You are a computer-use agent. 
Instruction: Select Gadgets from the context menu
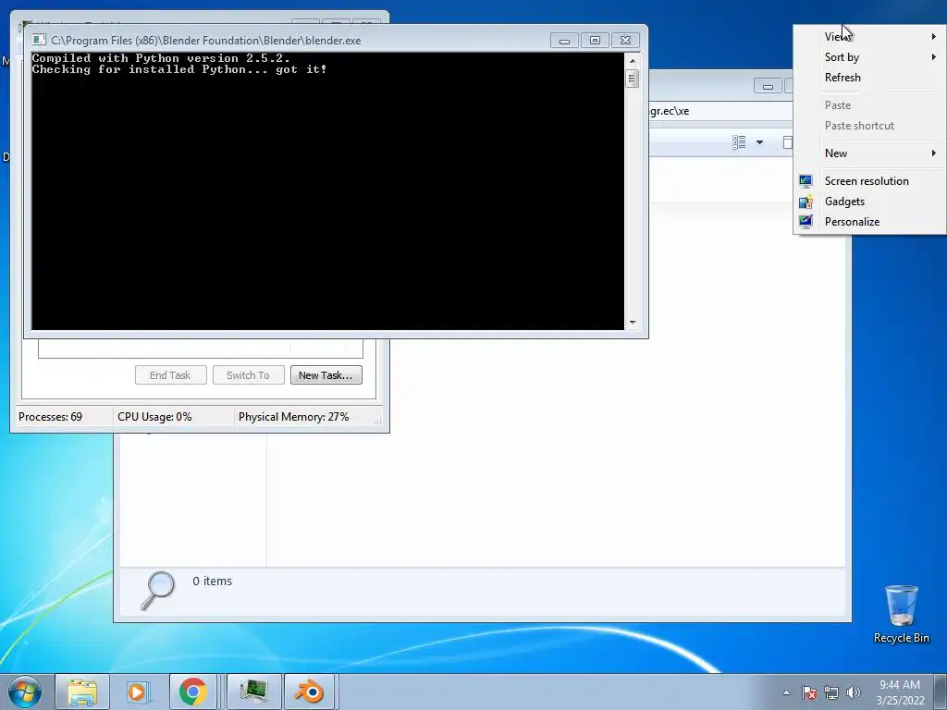point(870,202)
